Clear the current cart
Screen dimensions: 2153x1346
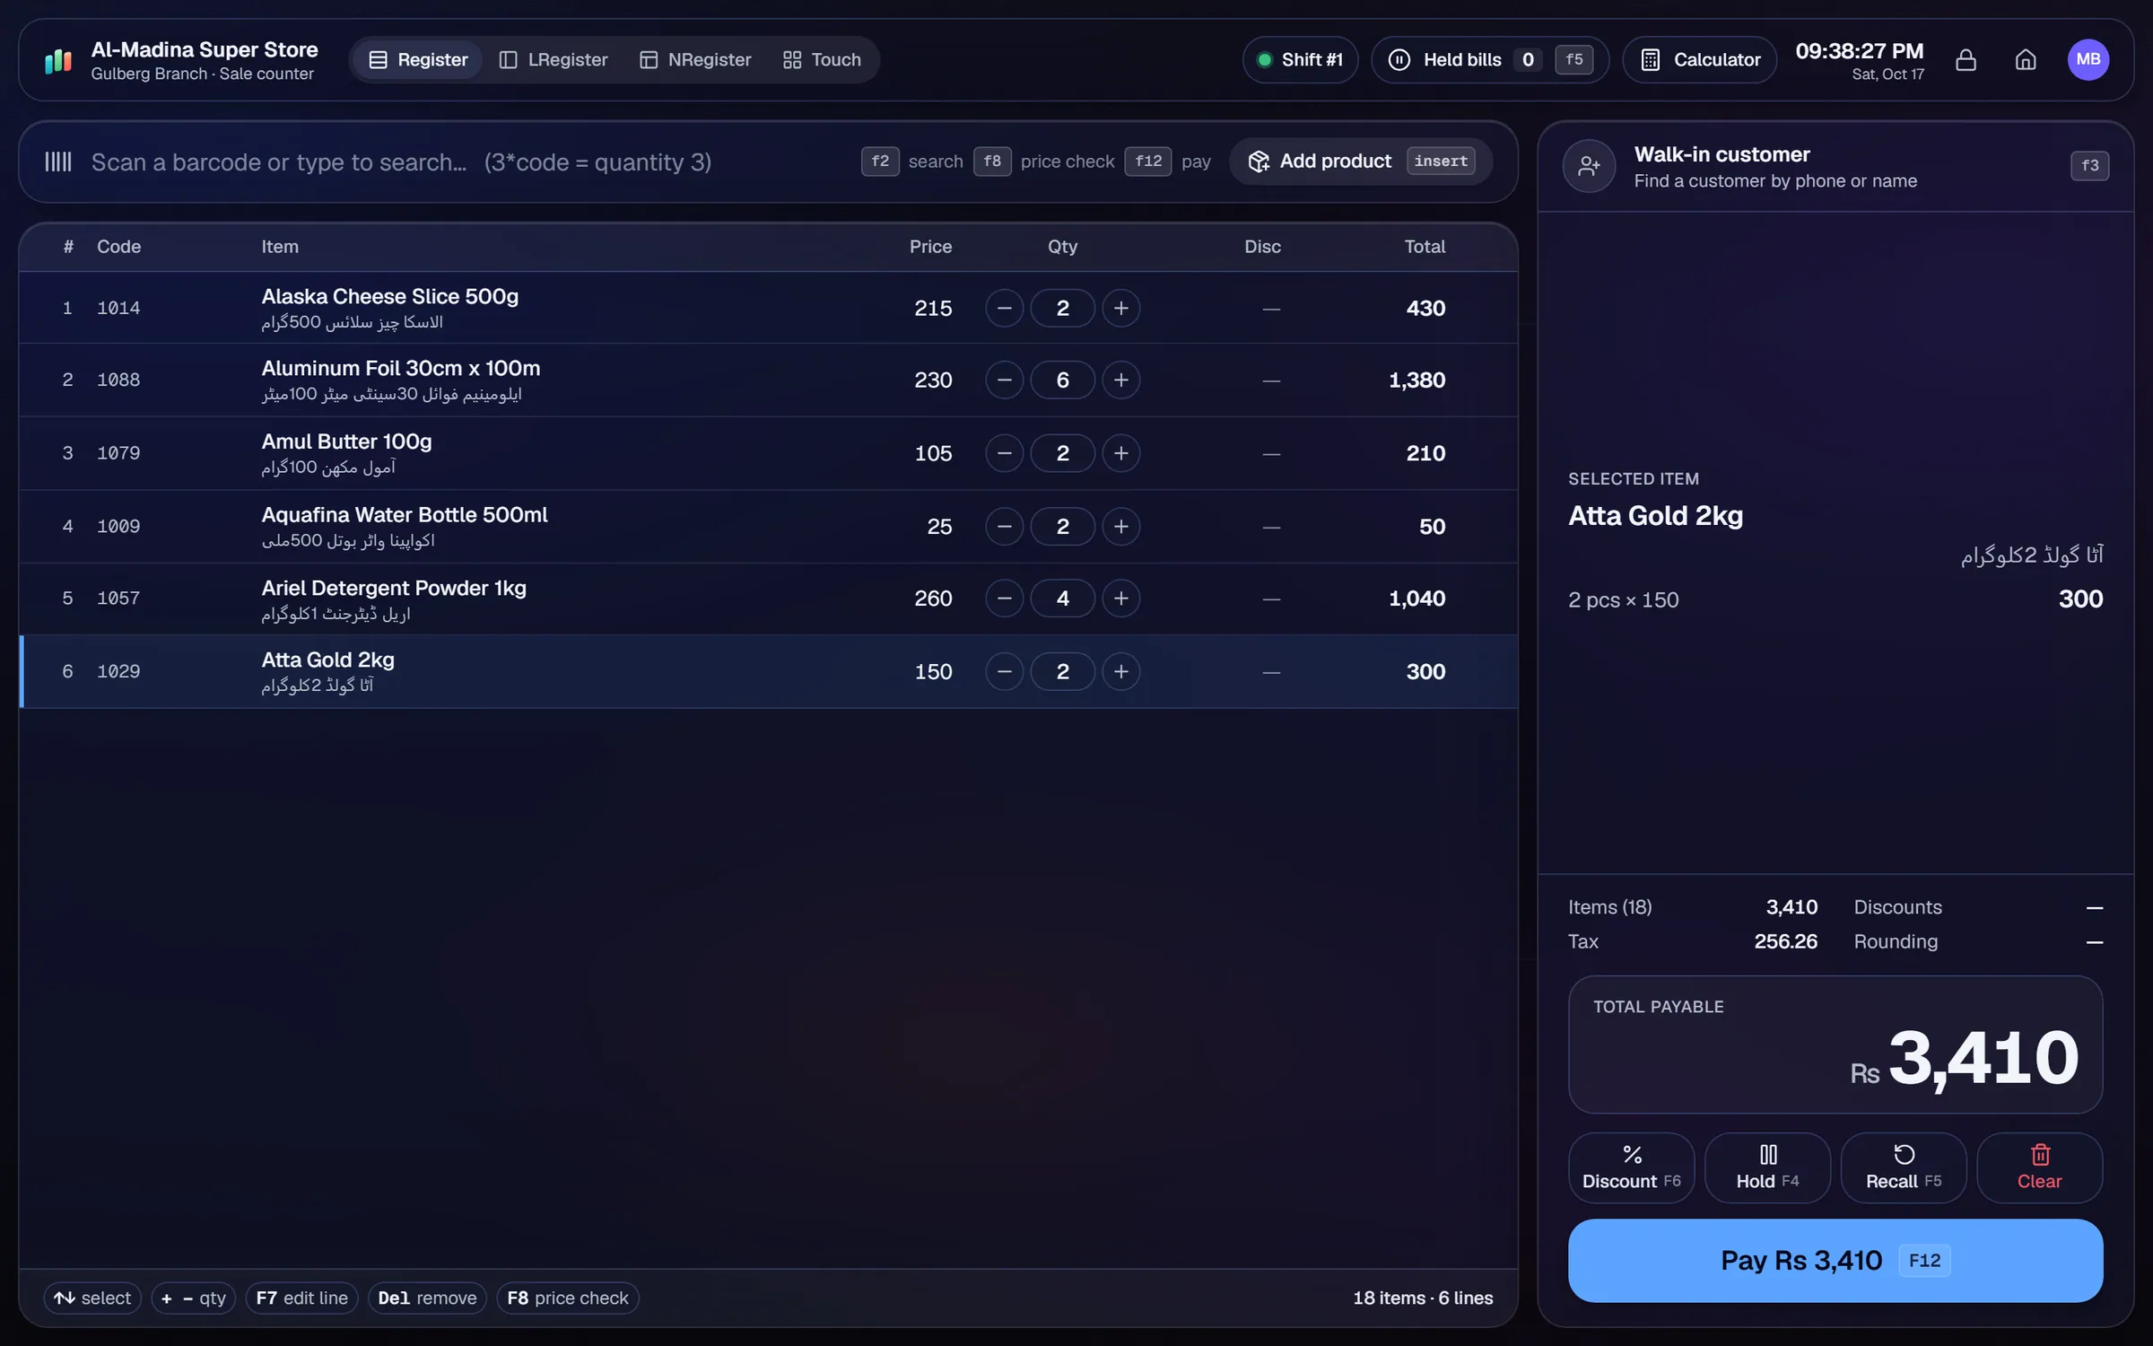click(2039, 1168)
